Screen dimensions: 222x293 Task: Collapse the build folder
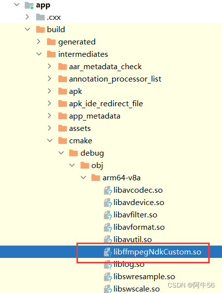click(x=28, y=29)
